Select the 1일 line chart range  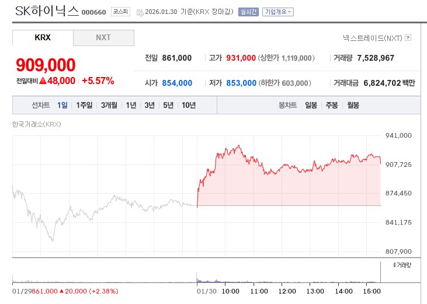click(x=63, y=105)
